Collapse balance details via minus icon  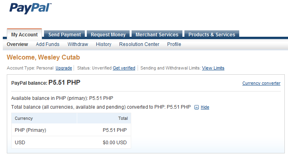point(196,107)
